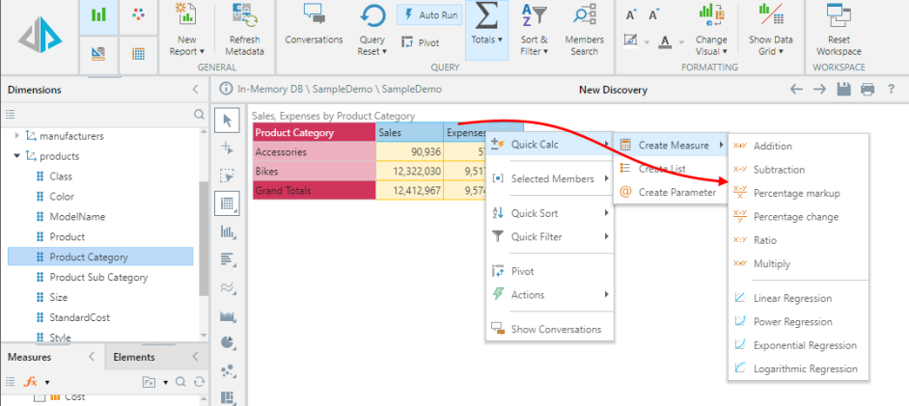909x406 pixels.
Task: Select the ruler design view icon
Action: point(98,54)
